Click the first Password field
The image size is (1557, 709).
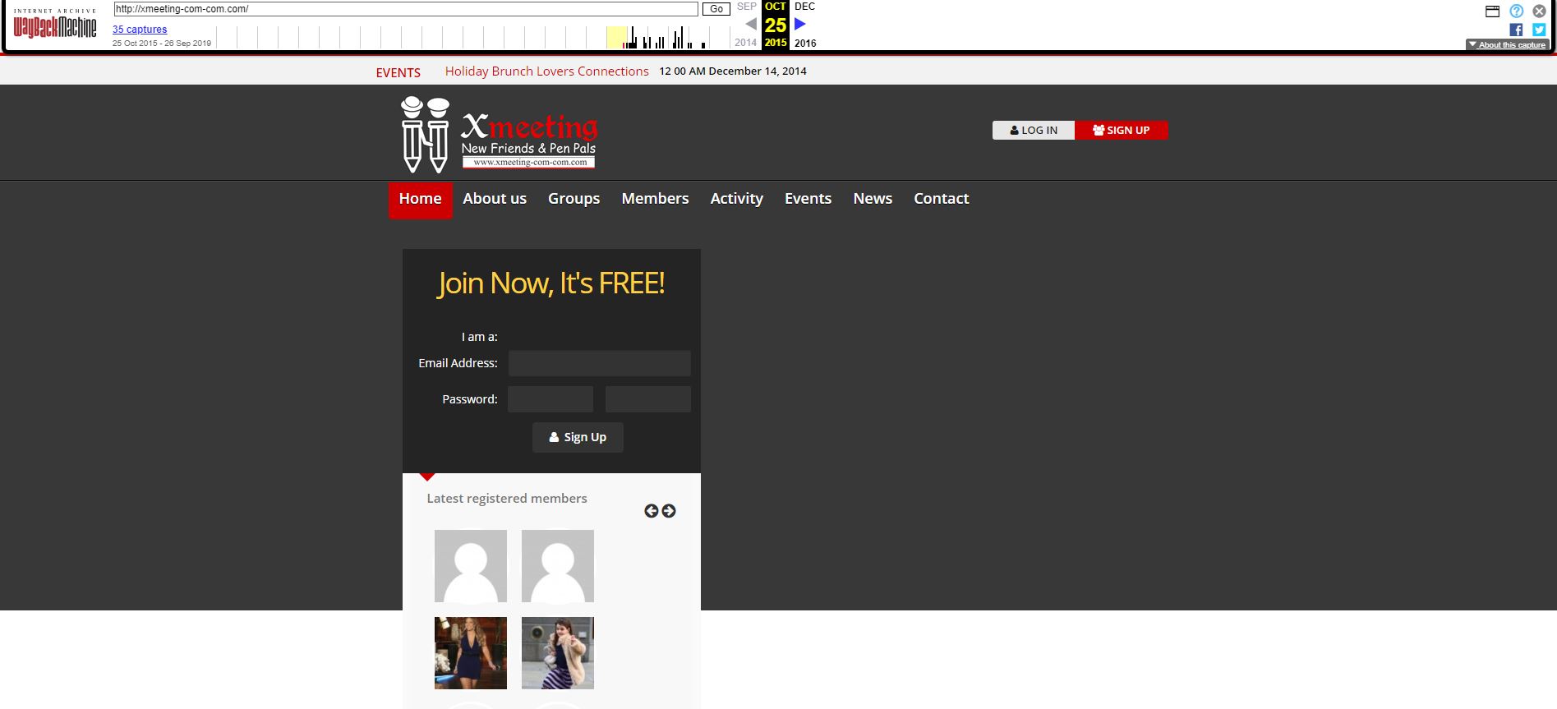point(550,399)
